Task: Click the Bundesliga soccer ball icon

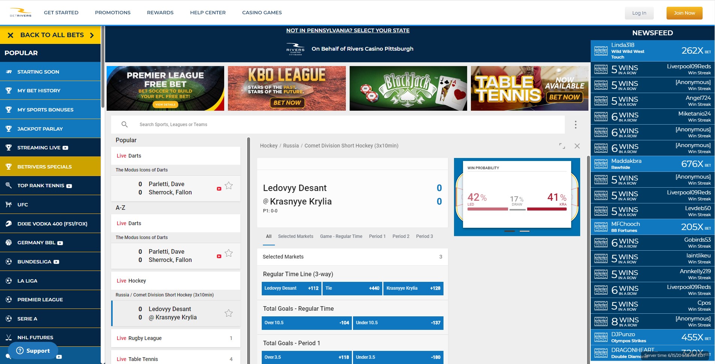Action: (9, 262)
